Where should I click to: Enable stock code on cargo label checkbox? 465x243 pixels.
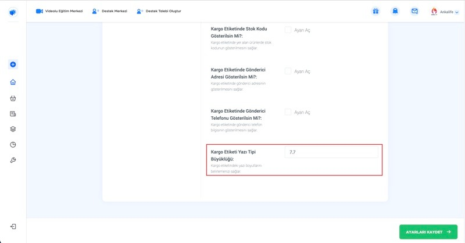(288, 30)
